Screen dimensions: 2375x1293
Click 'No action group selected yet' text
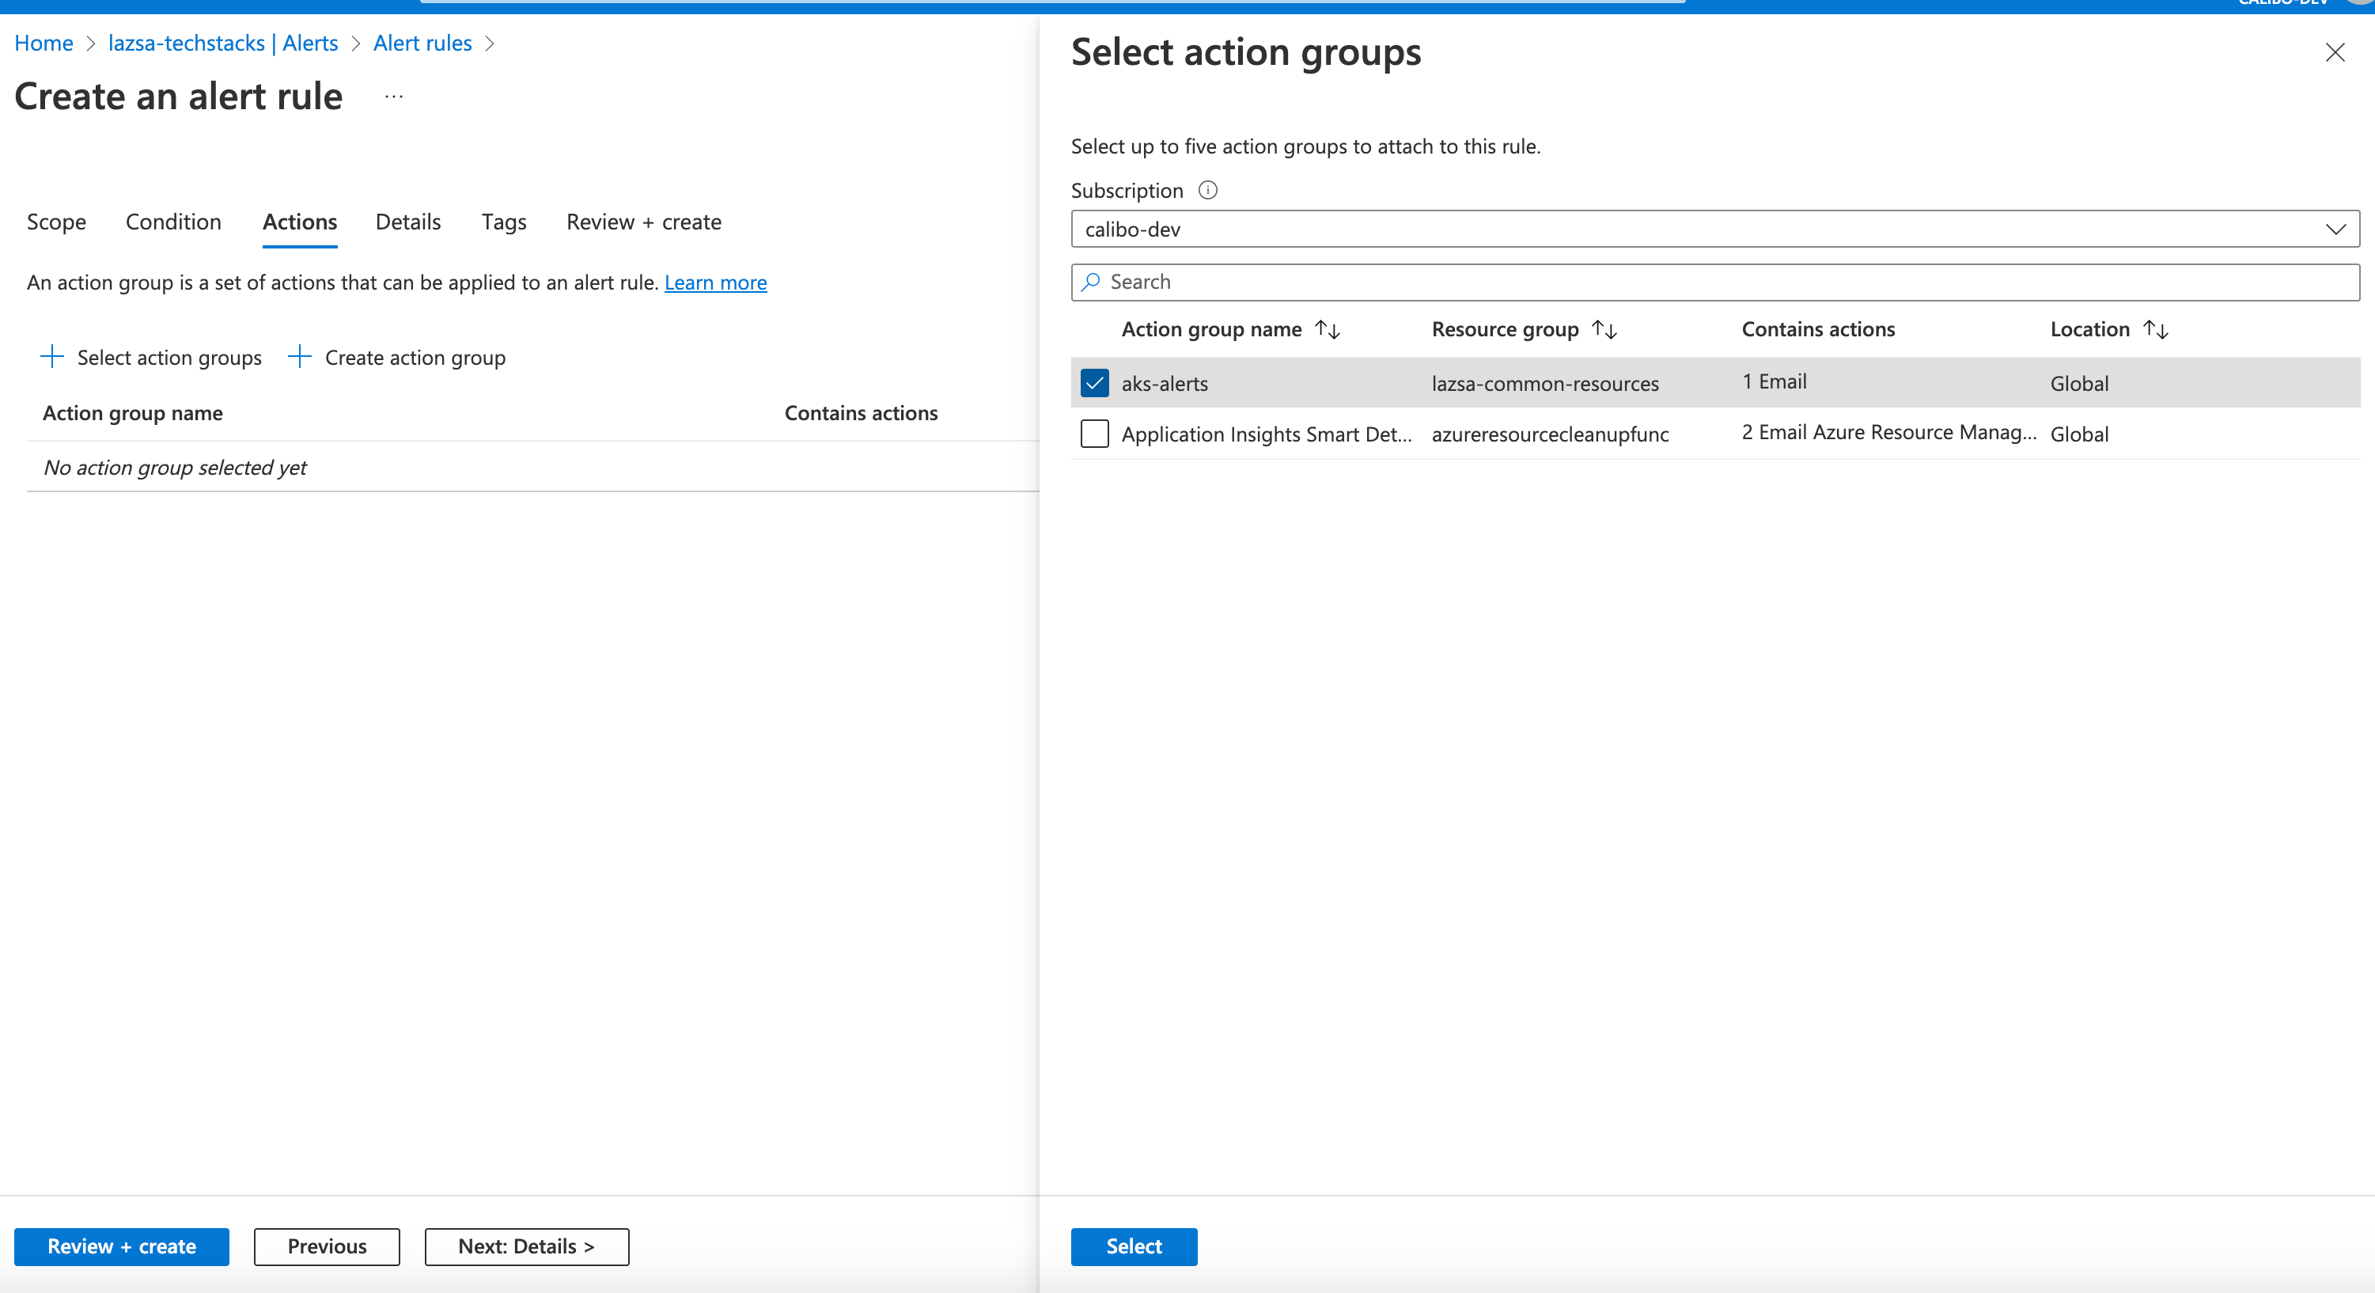[175, 468]
